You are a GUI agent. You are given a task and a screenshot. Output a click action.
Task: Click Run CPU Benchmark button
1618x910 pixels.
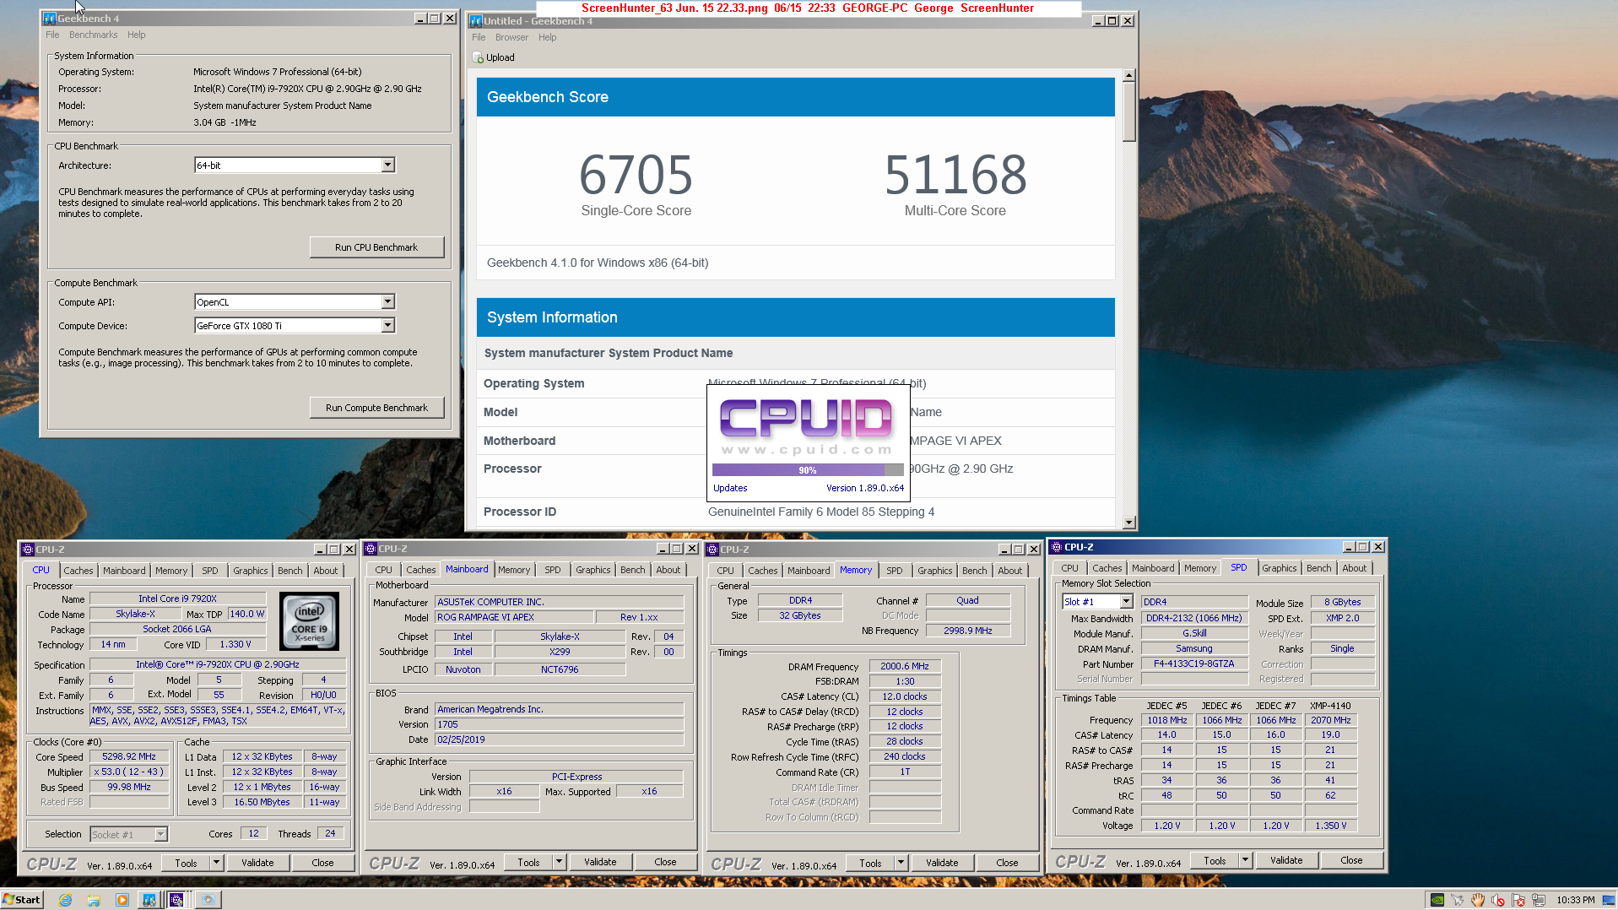click(376, 248)
